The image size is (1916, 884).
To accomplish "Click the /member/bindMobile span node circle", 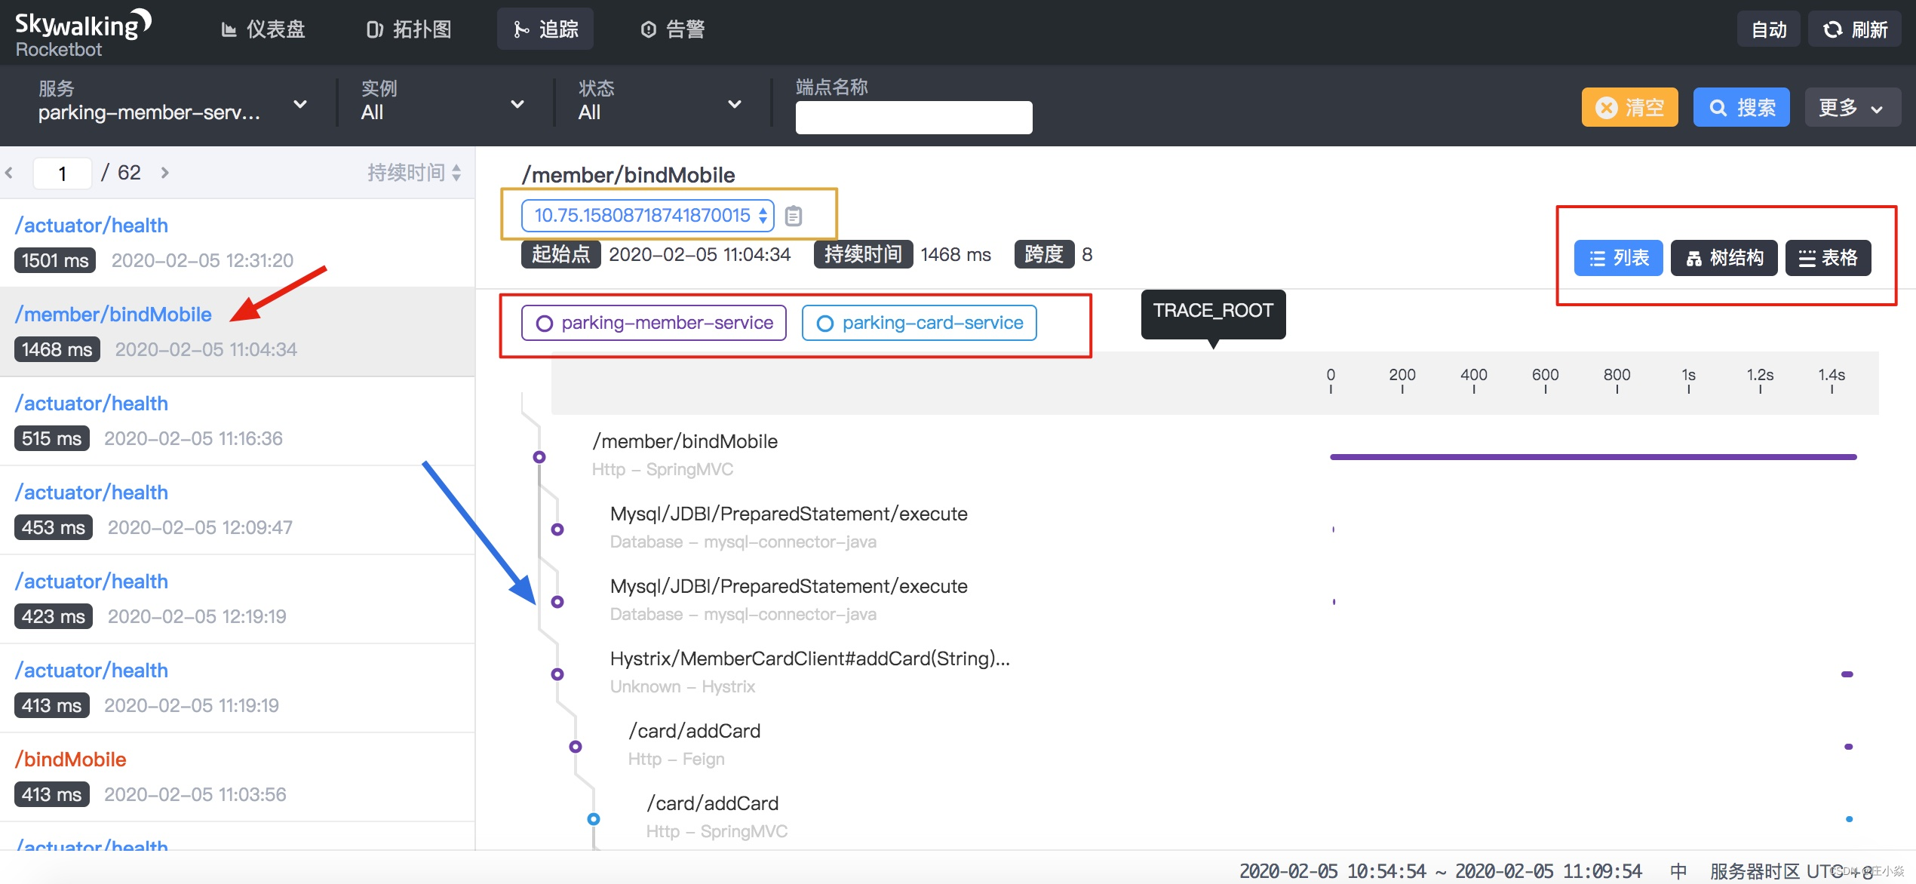I will click(539, 456).
